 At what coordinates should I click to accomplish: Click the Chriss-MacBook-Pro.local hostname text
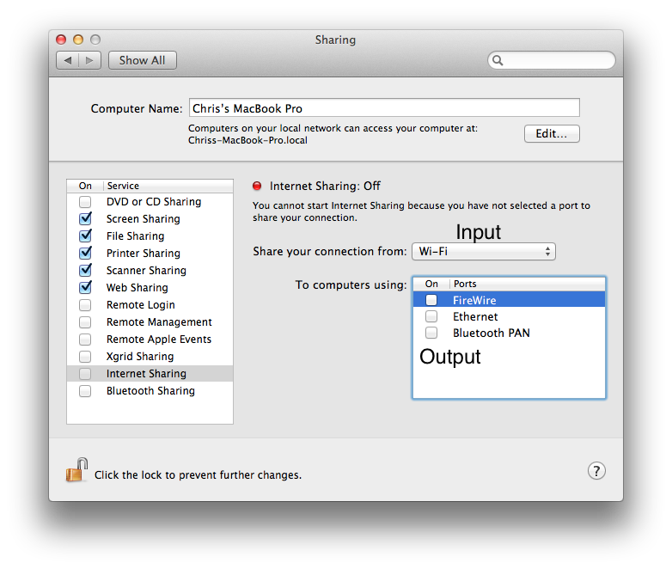pos(247,140)
